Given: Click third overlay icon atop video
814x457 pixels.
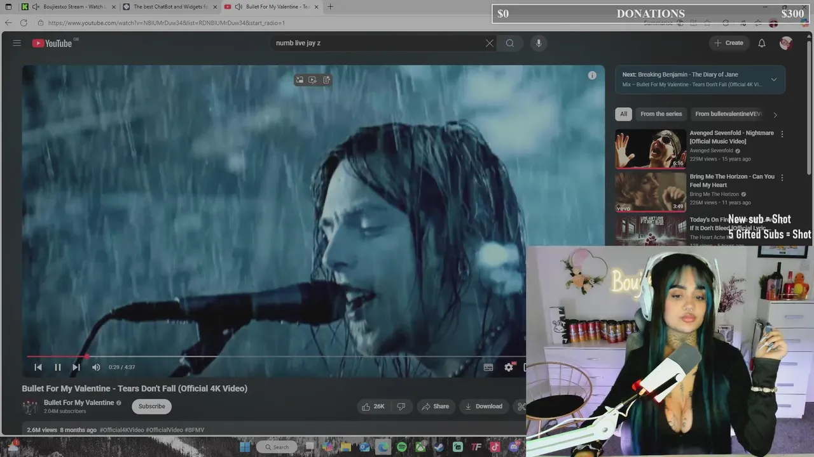Looking at the screenshot, I should (326, 80).
